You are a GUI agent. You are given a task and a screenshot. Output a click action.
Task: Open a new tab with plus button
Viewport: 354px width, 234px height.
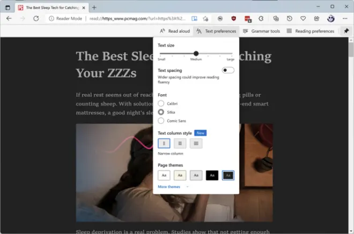click(x=94, y=7)
